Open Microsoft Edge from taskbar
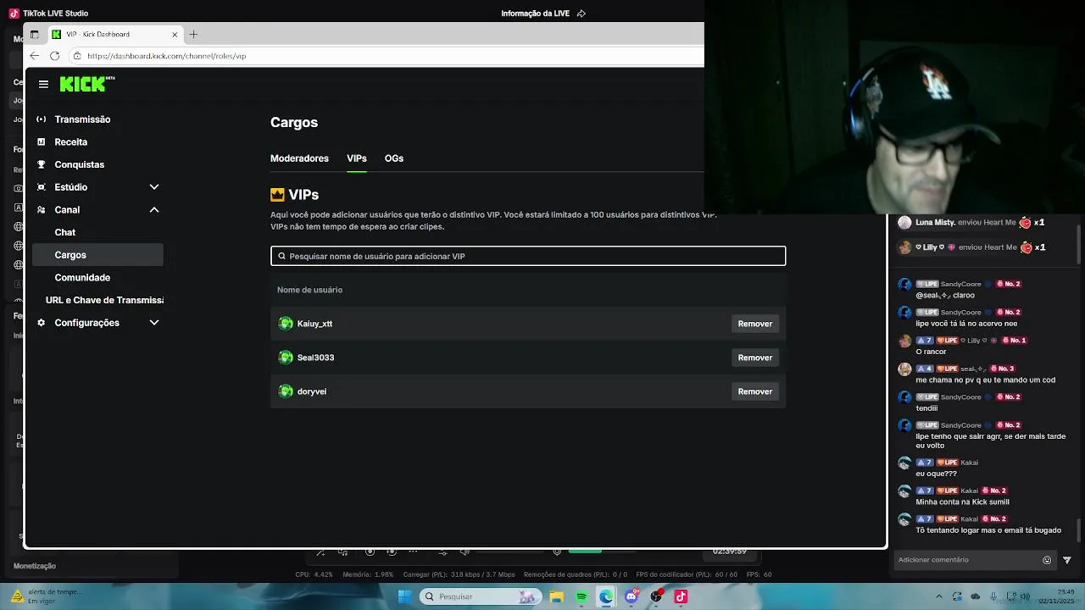Viewport: 1085px width, 610px height. click(x=606, y=596)
